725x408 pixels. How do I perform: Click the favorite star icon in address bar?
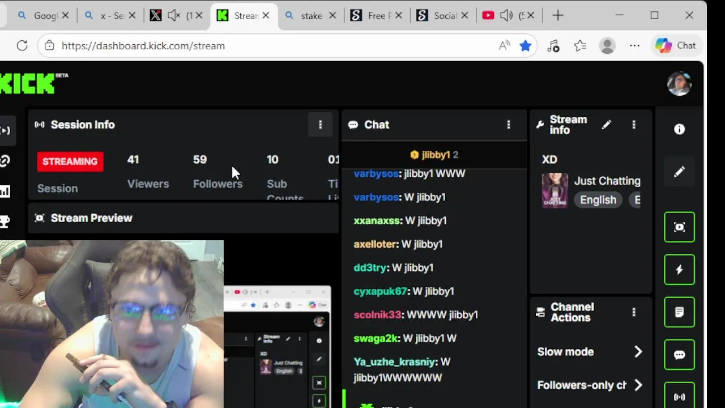pos(526,46)
